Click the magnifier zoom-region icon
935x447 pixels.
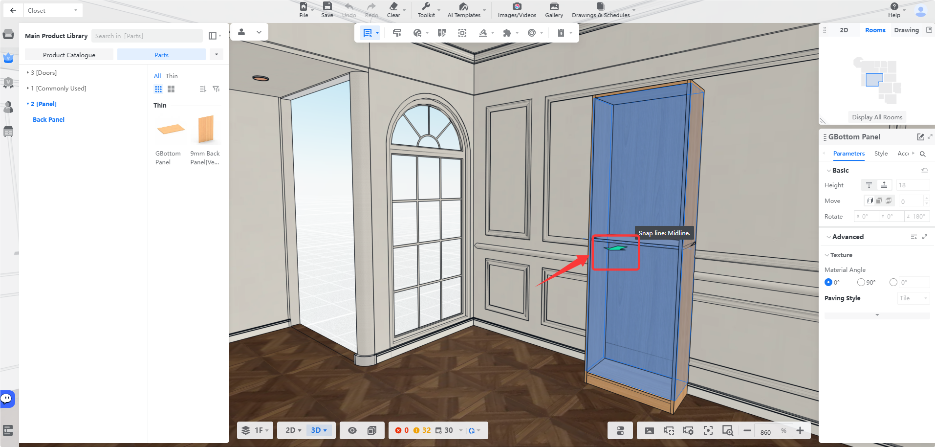coord(727,430)
